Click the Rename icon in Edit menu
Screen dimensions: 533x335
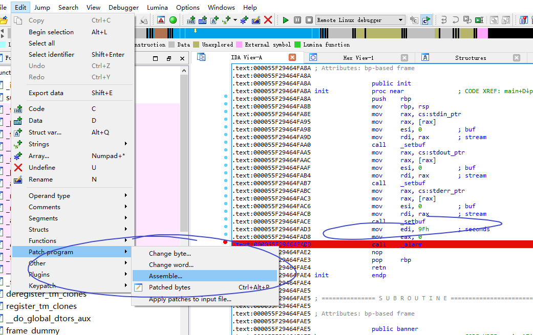[18, 180]
